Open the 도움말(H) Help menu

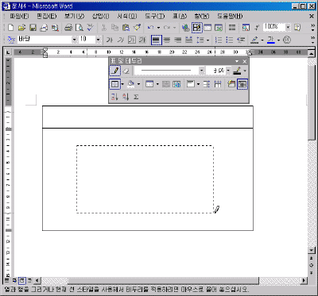coord(230,17)
